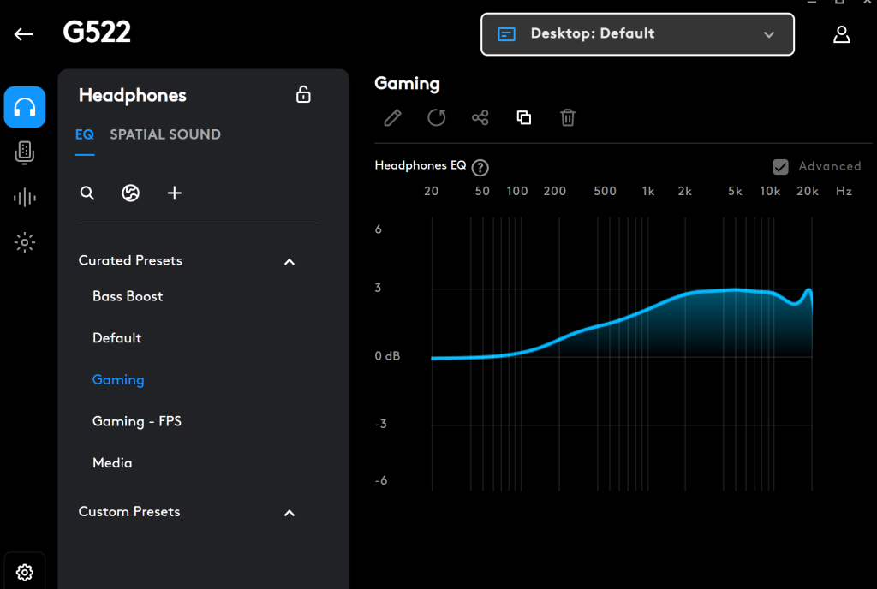Switch to the EQ tab

click(85, 134)
